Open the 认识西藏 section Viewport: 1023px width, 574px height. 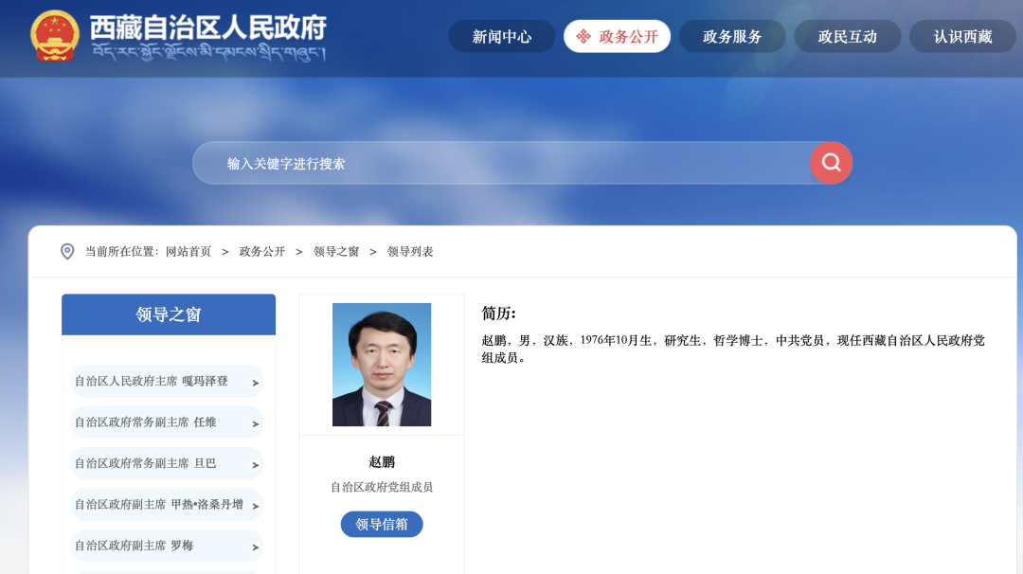tap(961, 36)
